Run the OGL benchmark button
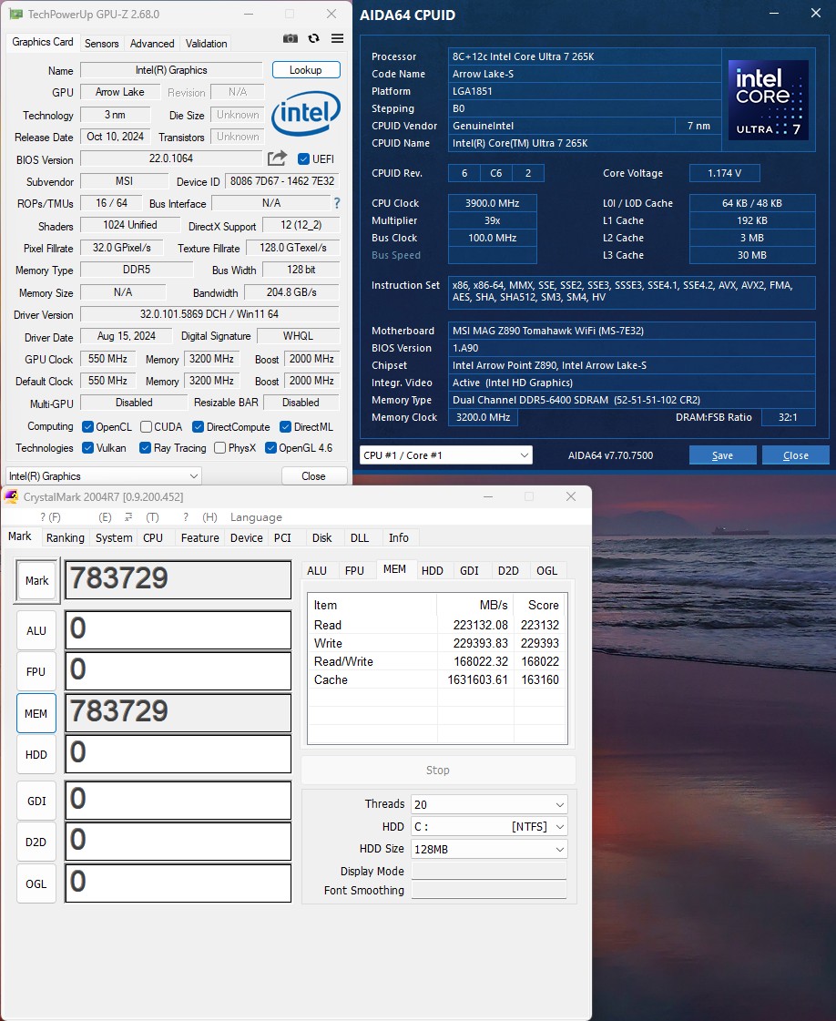The height and width of the screenshot is (1021, 836). pyautogui.click(x=36, y=883)
